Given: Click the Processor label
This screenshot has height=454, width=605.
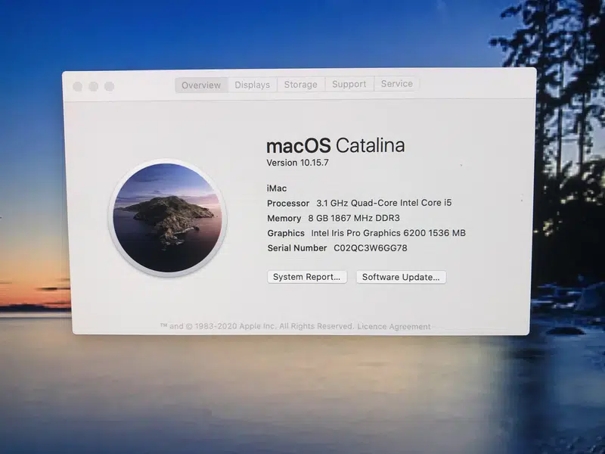Looking at the screenshot, I should [x=288, y=203].
